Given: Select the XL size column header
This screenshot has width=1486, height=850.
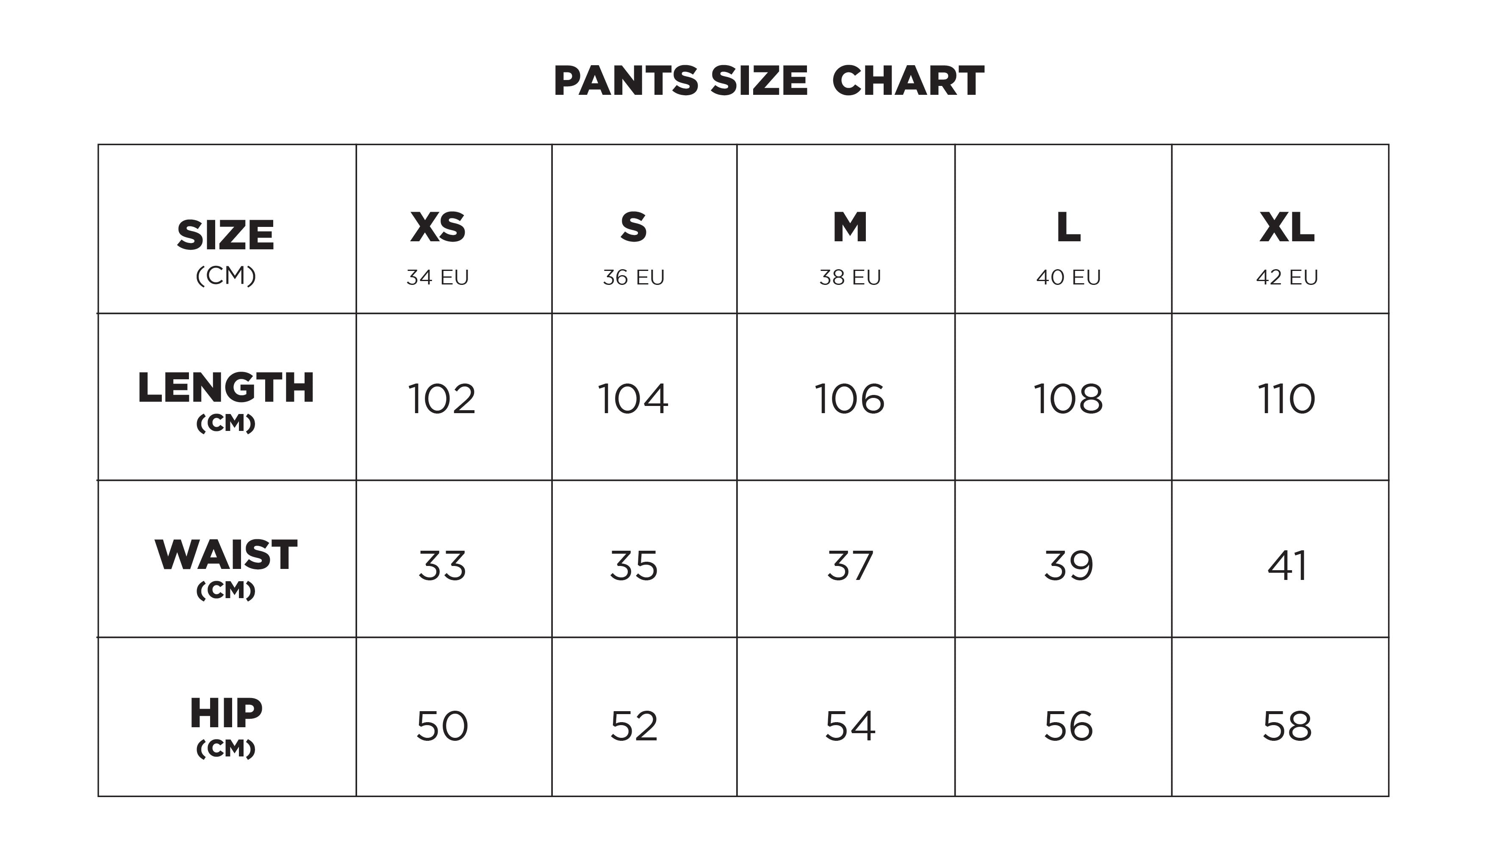Looking at the screenshot, I should (x=1287, y=228).
